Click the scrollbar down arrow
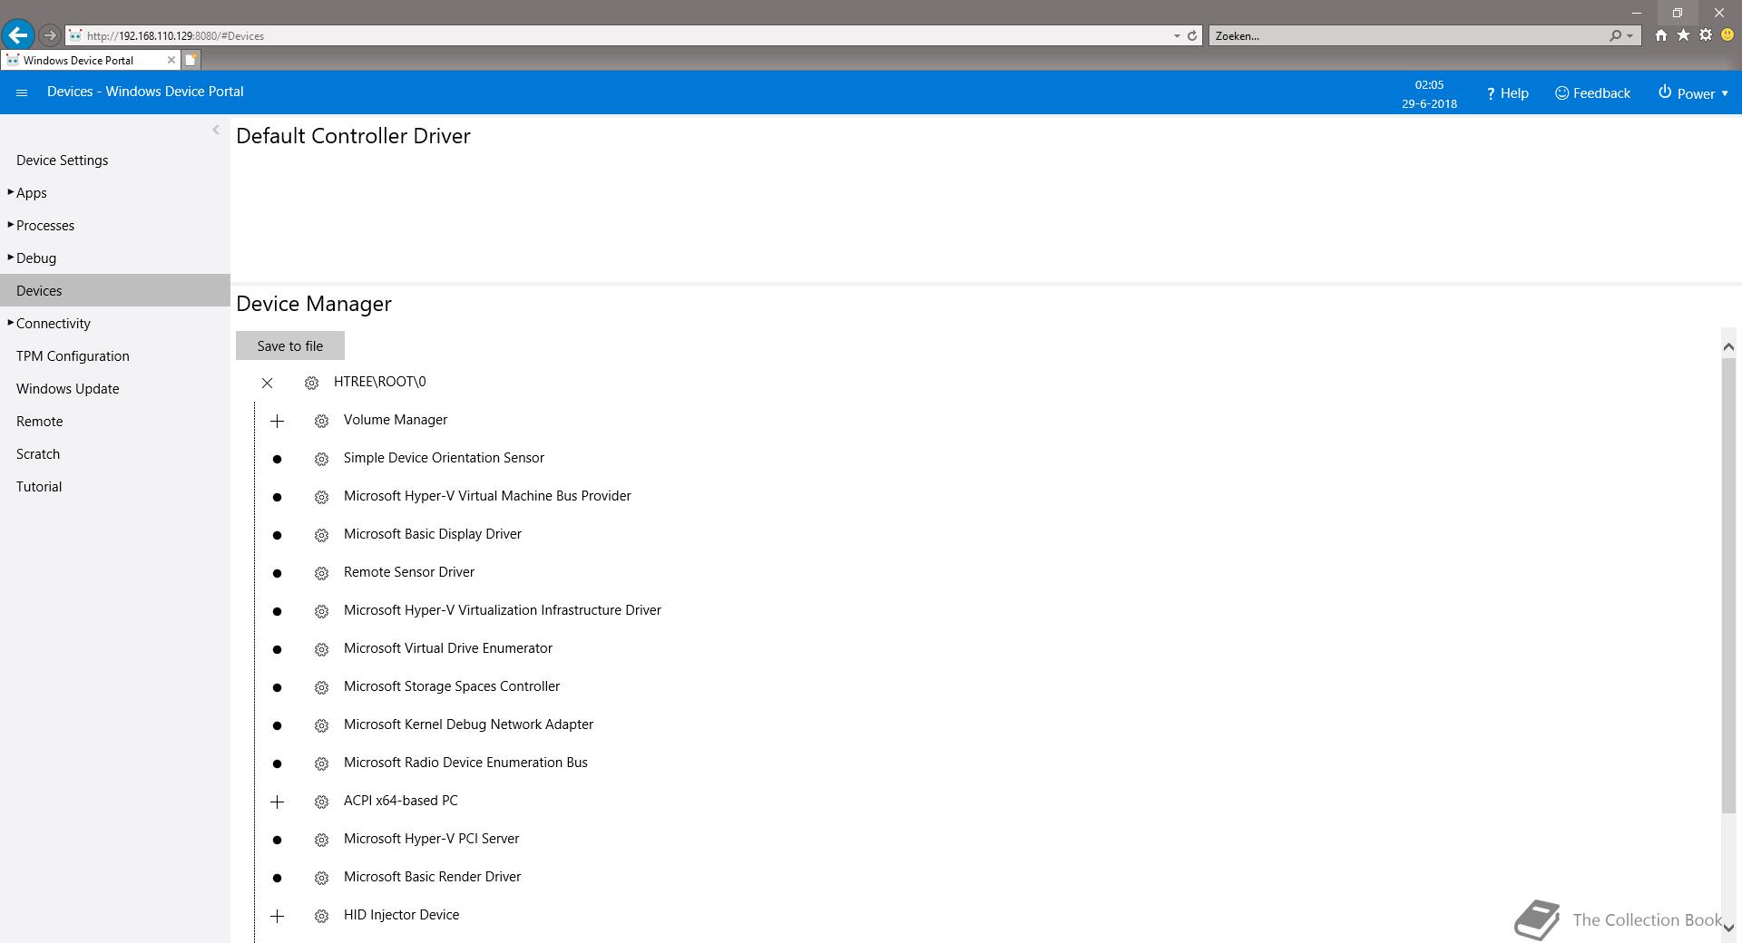The image size is (1742, 943). coord(1728,928)
